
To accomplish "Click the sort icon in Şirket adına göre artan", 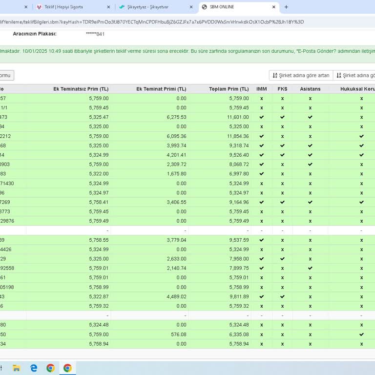I will point(275,75).
